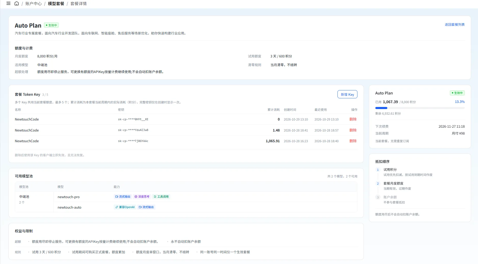Click 流式输出 tag for newtouch-auto
Screen dimensions: 478x264
pyautogui.click(x=146, y=207)
